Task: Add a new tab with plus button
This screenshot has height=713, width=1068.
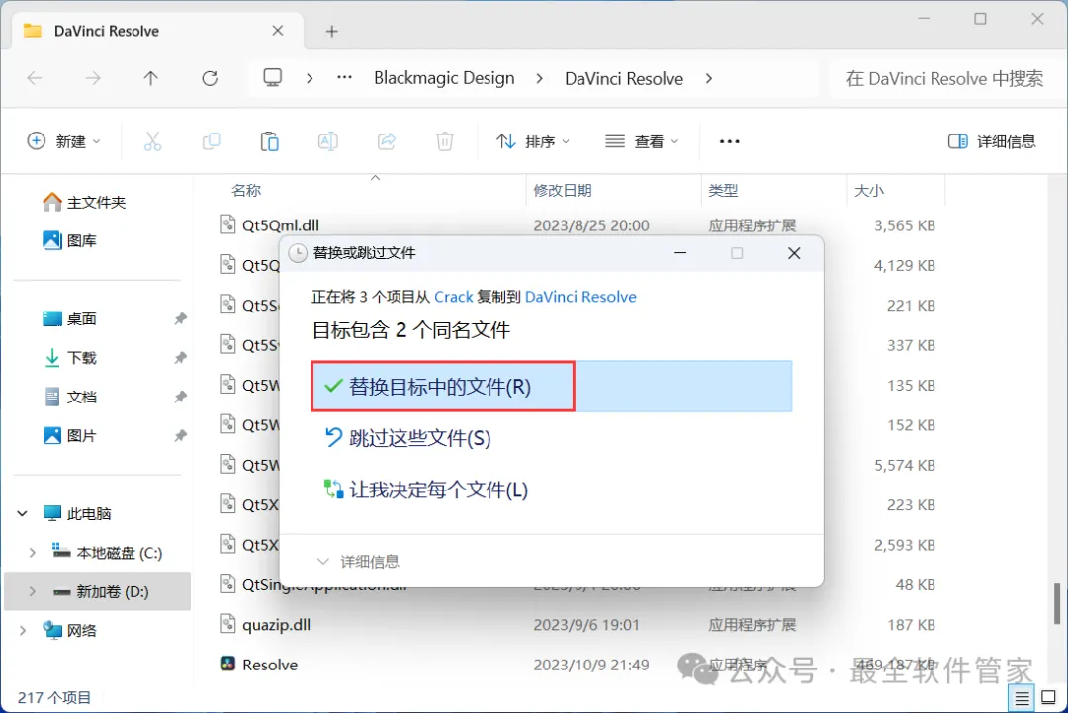Action: pyautogui.click(x=331, y=32)
